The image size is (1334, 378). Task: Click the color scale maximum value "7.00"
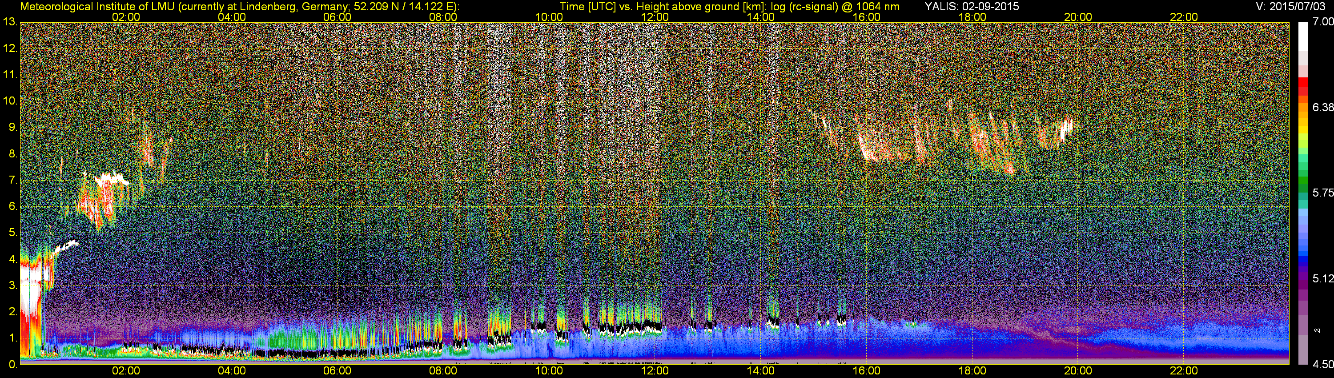[x=1322, y=21]
